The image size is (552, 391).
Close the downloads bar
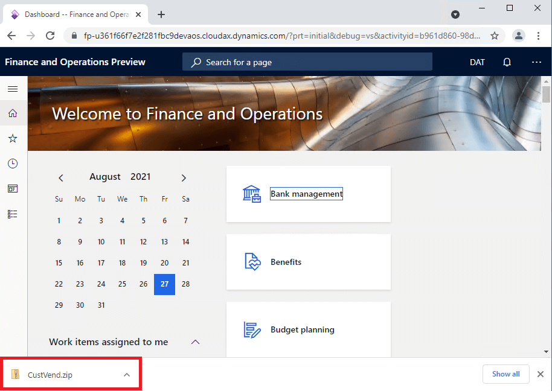541,374
